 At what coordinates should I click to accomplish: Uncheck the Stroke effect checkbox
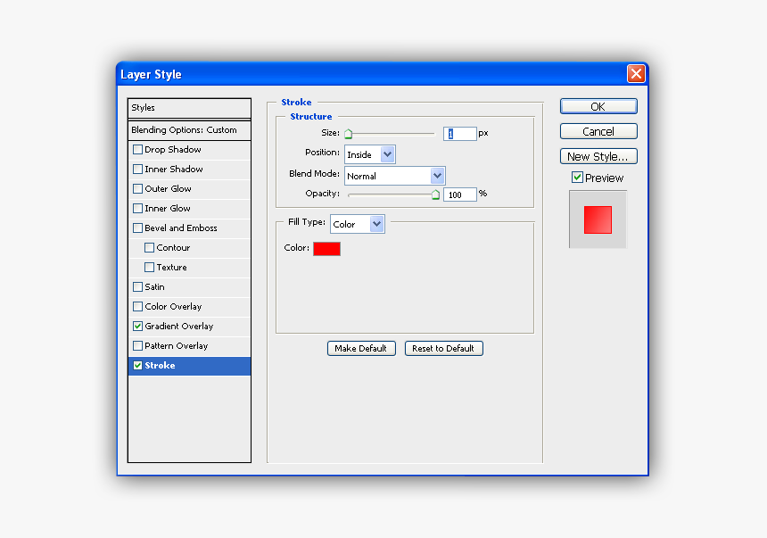pyautogui.click(x=138, y=365)
